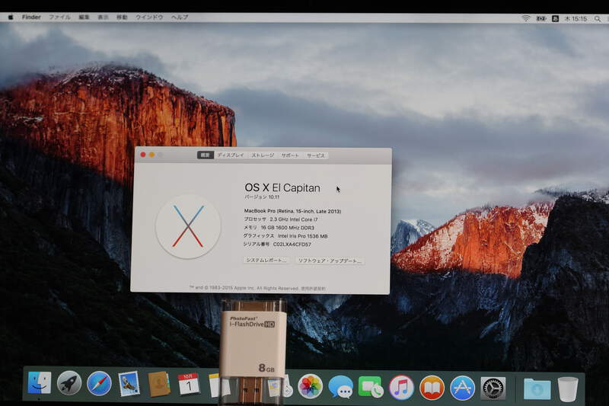The width and height of the screenshot is (609, 406).
Task: Select the サポート tab
Action: point(290,155)
